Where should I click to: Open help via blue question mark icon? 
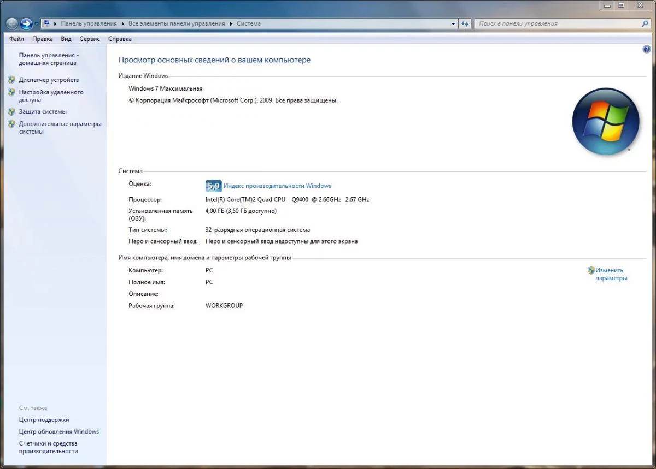(x=647, y=49)
